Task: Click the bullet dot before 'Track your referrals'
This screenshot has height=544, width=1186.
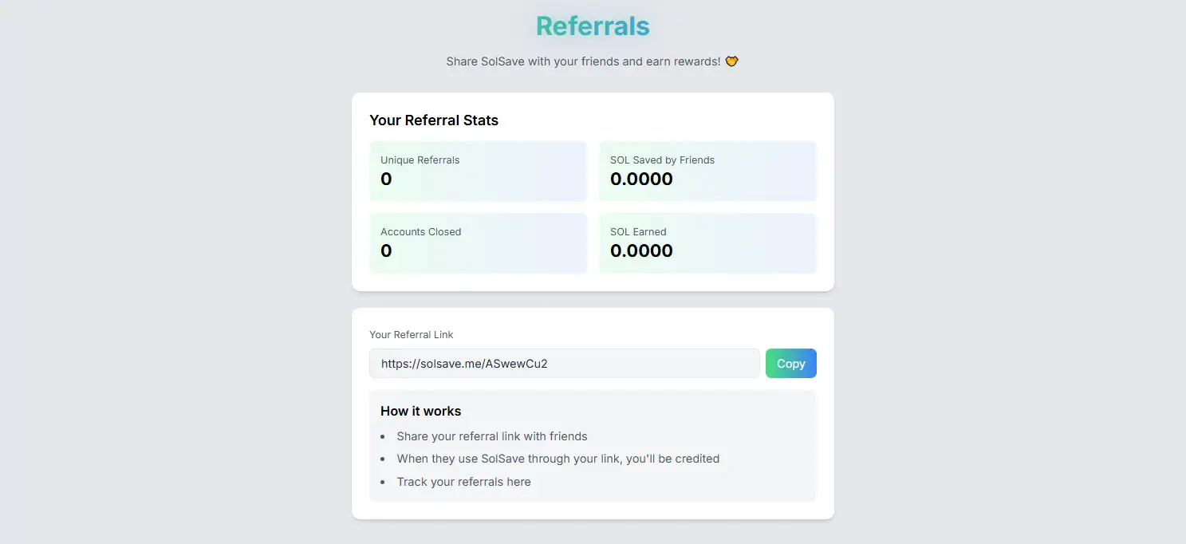Action: pyautogui.click(x=383, y=483)
